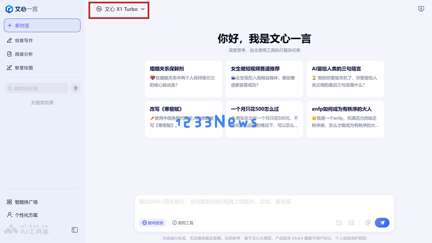Click the 无搜索结果 text
432x243 pixels.
(42, 103)
